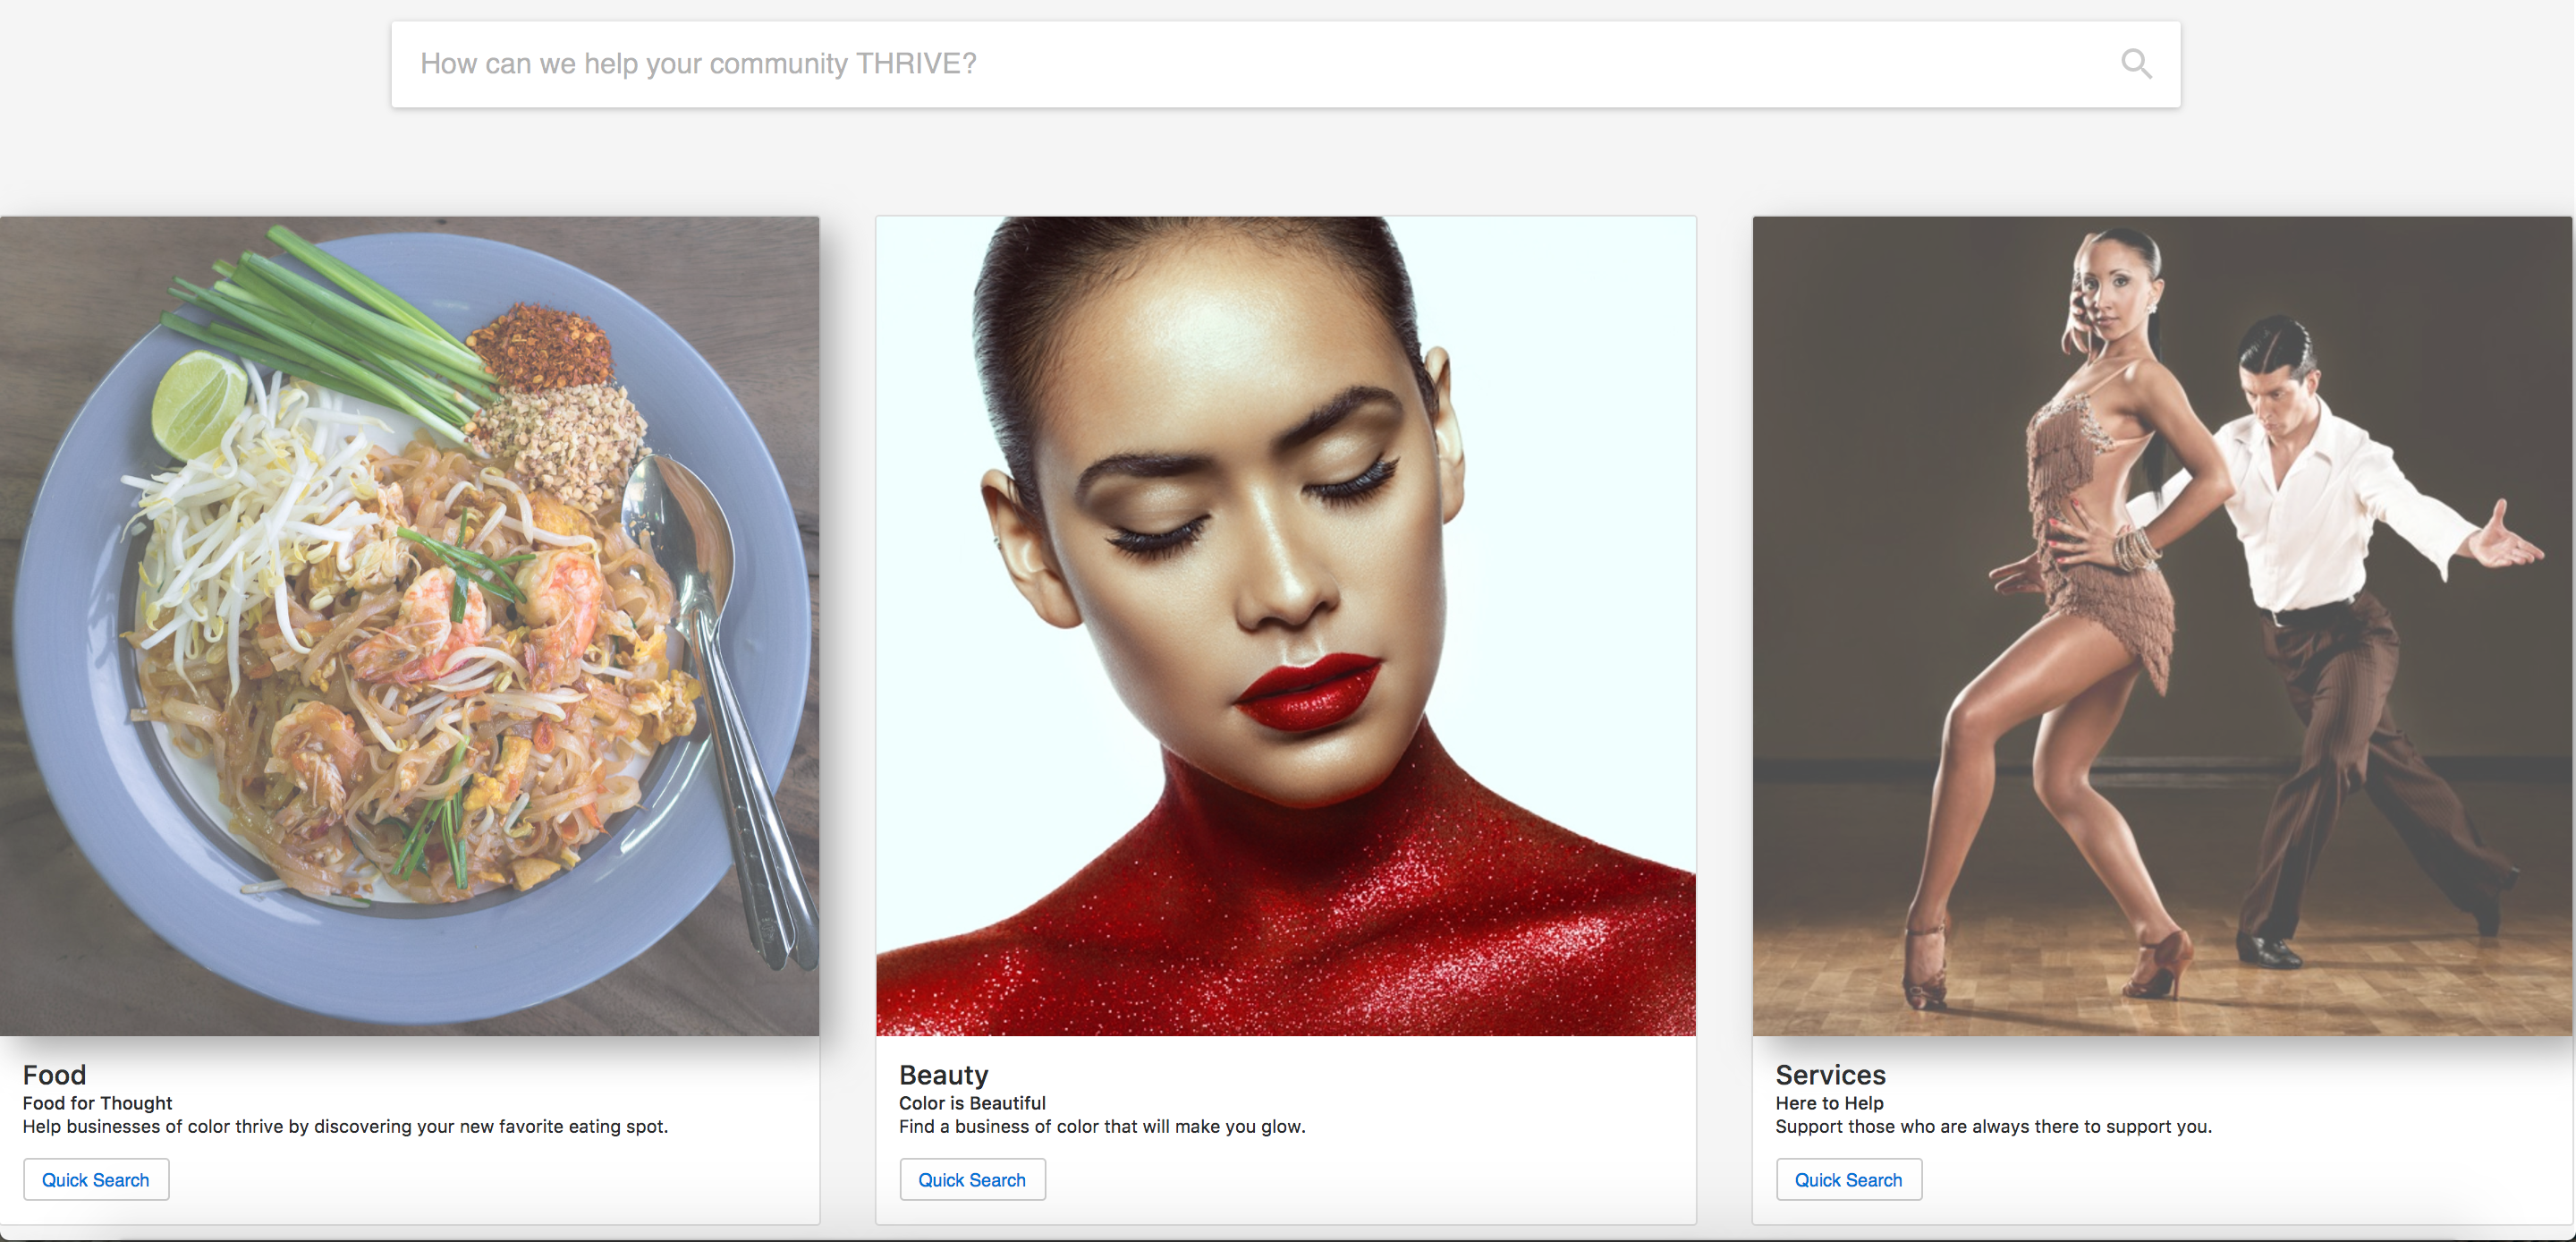2576x1242 pixels.
Task: Select the 'Color is Beautiful' subtitle
Action: pyautogui.click(x=972, y=1103)
